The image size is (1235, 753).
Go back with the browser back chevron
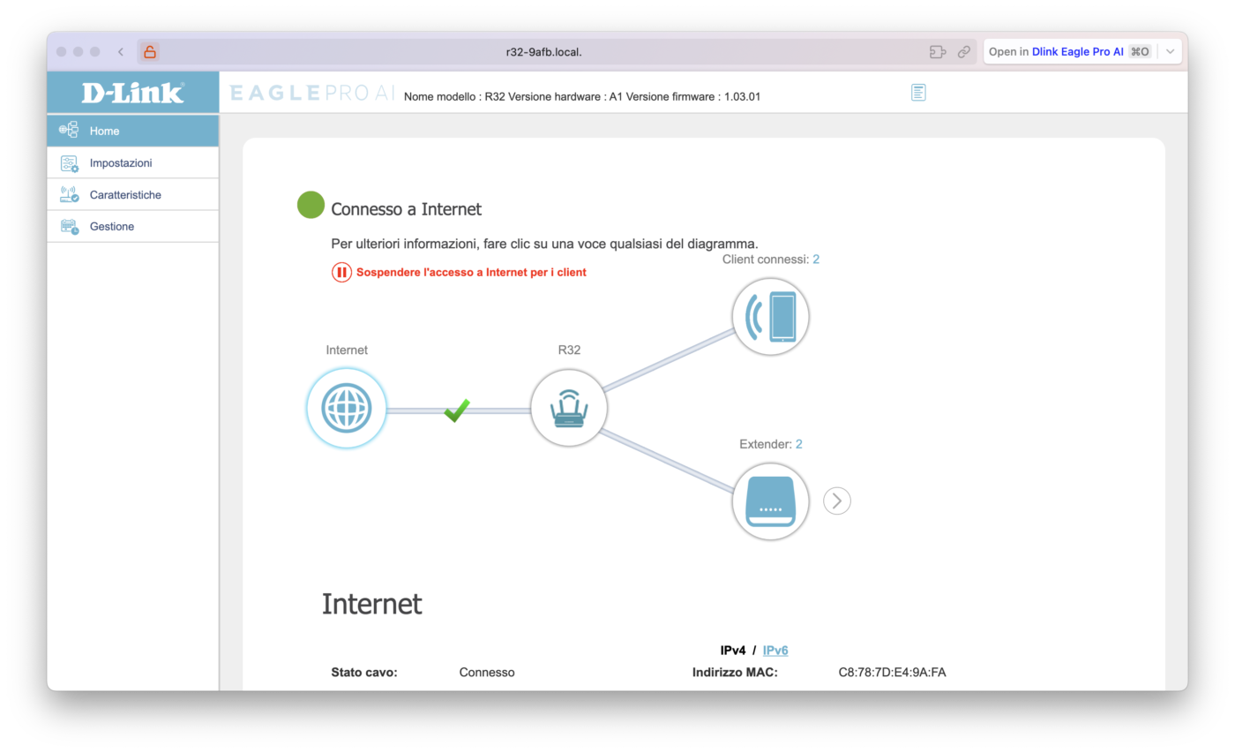click(121, 52)
